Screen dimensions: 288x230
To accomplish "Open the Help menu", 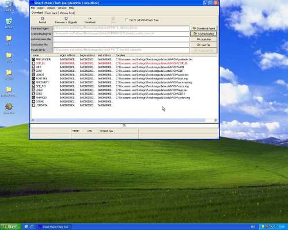I will (x=71, y=8).
